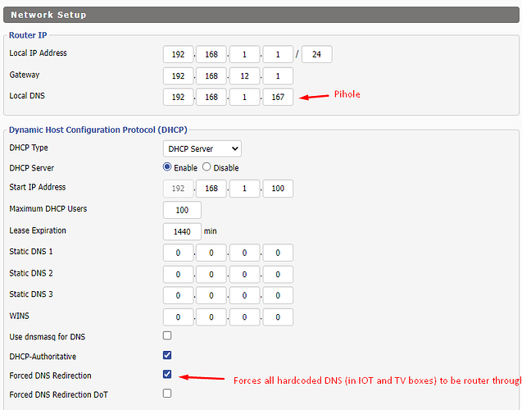Click the Static DNS 1 first octet field
Viewport: 522px width, 410px height.
tap(178, 253)
